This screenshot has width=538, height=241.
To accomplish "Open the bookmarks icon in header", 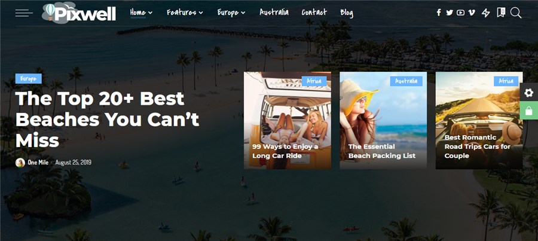I will 501,13.
